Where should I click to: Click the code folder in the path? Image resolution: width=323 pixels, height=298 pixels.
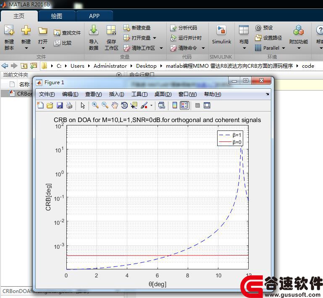pos(308,66)
